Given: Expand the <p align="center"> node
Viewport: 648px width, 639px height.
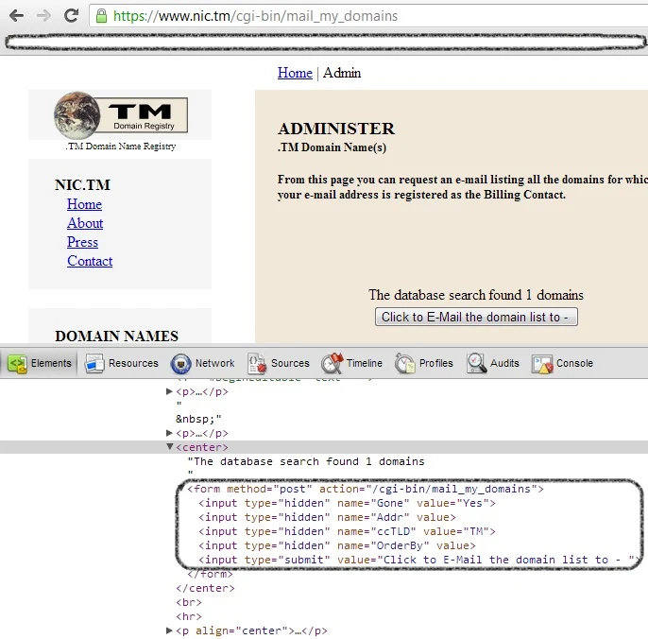Looking at the screenshot, I should point(169,630).
